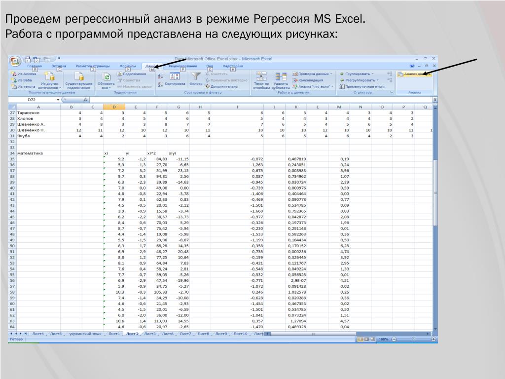
Task: Open the Вставка tab
Action: click(59, 66)
